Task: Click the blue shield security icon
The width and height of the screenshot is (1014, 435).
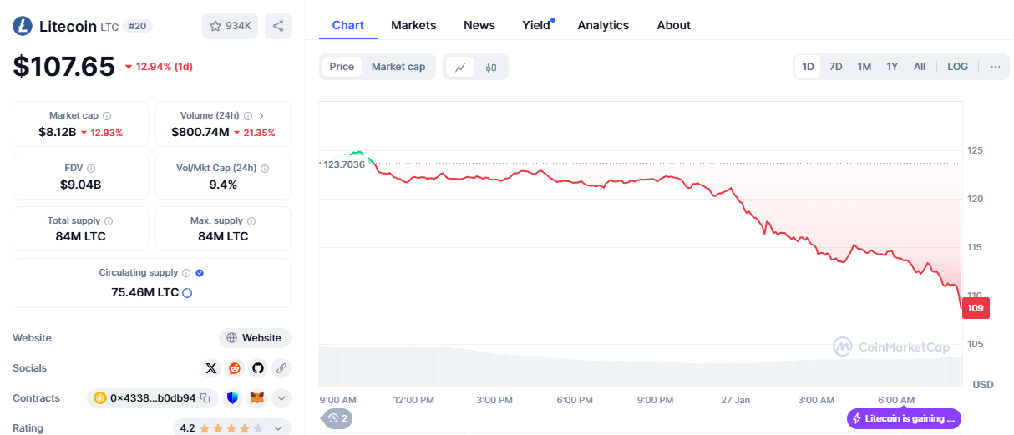Action: click(232, 398)
